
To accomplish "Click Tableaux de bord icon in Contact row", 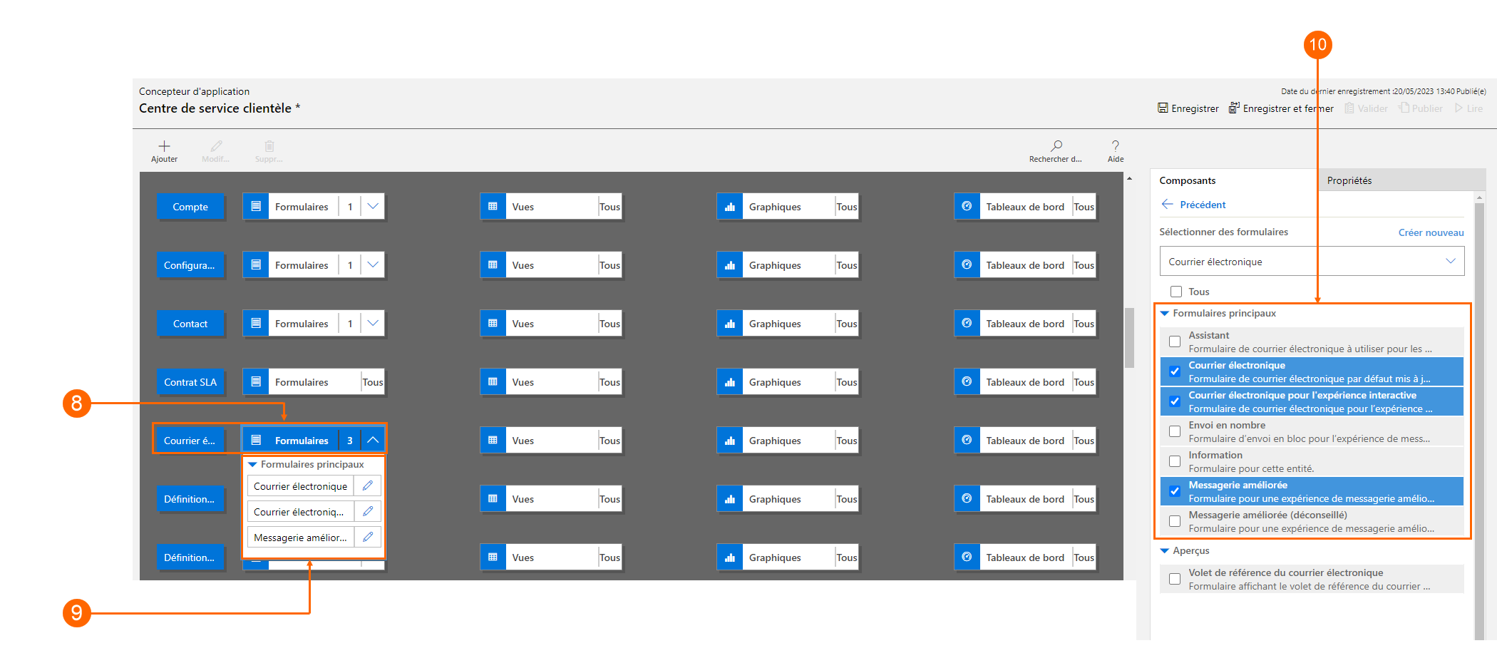I will [x=967, y=324].
